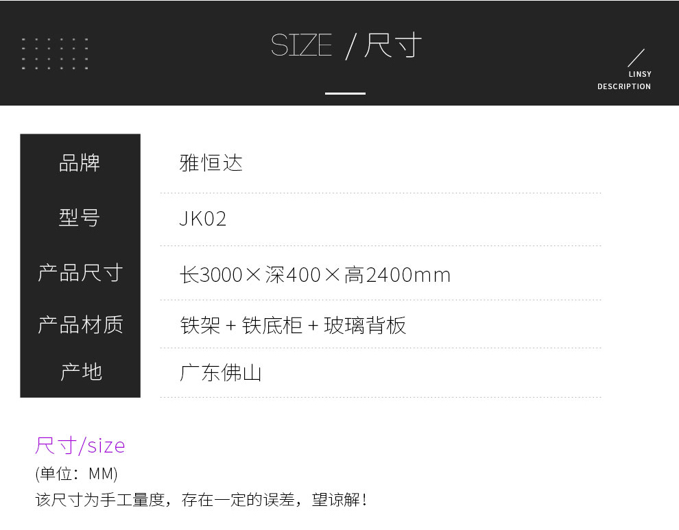
Task: Click the LINSY brand text
Action: tap(640, 74)
